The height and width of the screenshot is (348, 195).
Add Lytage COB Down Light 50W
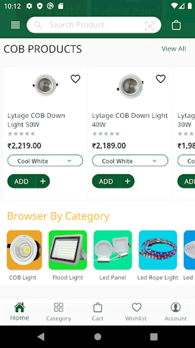[22, 181]
